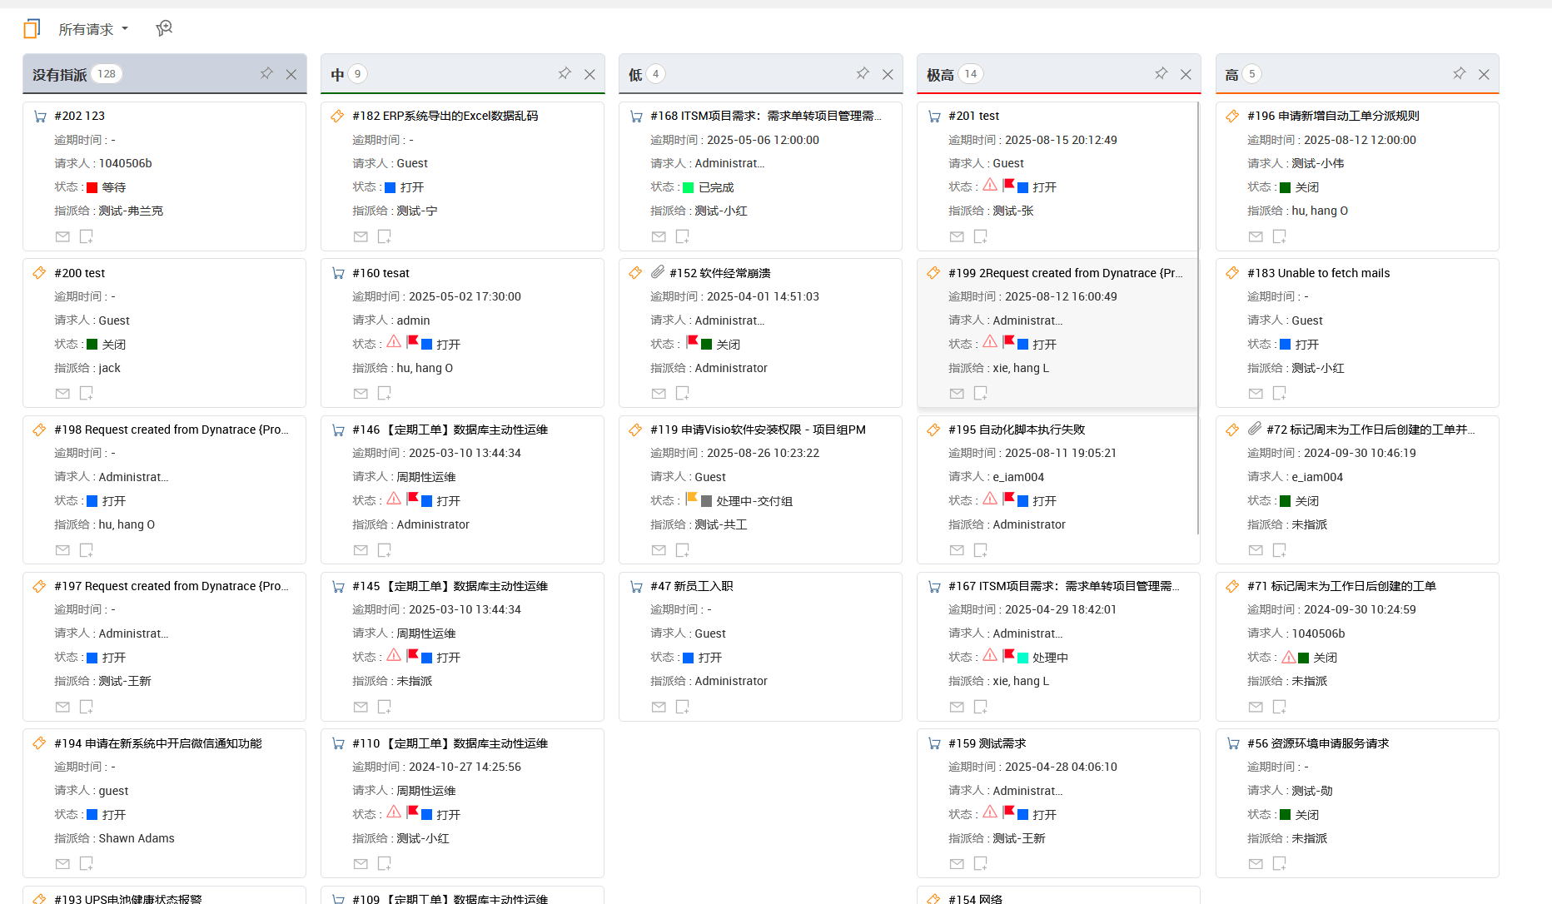Click the mail icon on request #47 新员工入职

click(x=659, y=707)
